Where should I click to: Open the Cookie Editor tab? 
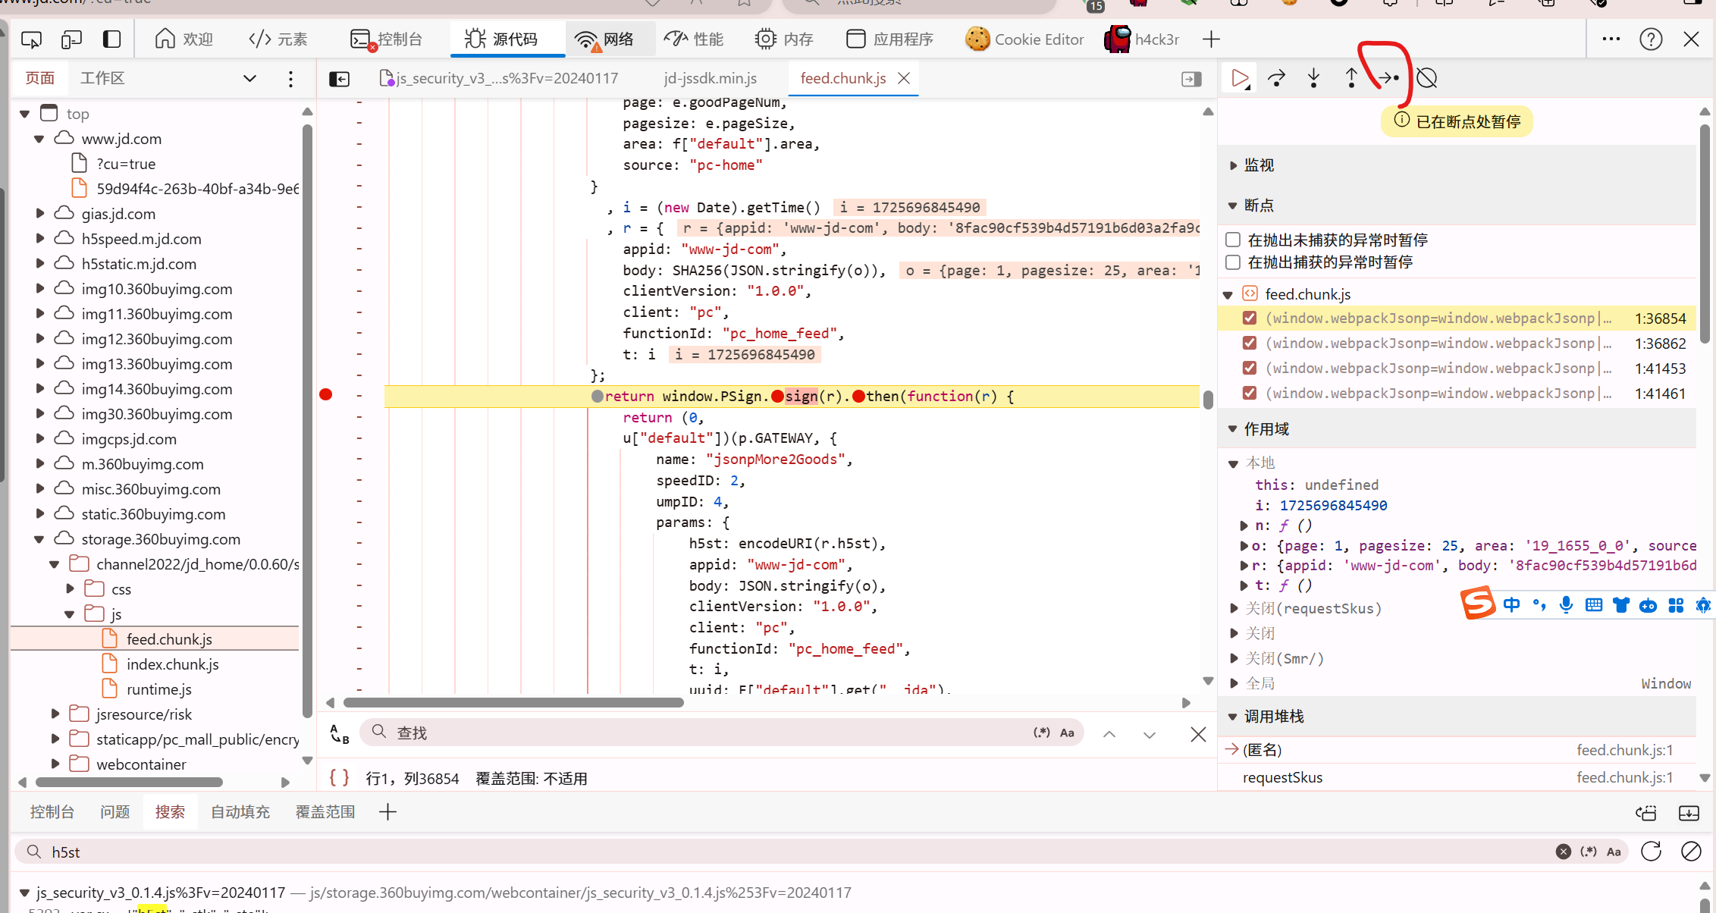(x=1025, y=39)
